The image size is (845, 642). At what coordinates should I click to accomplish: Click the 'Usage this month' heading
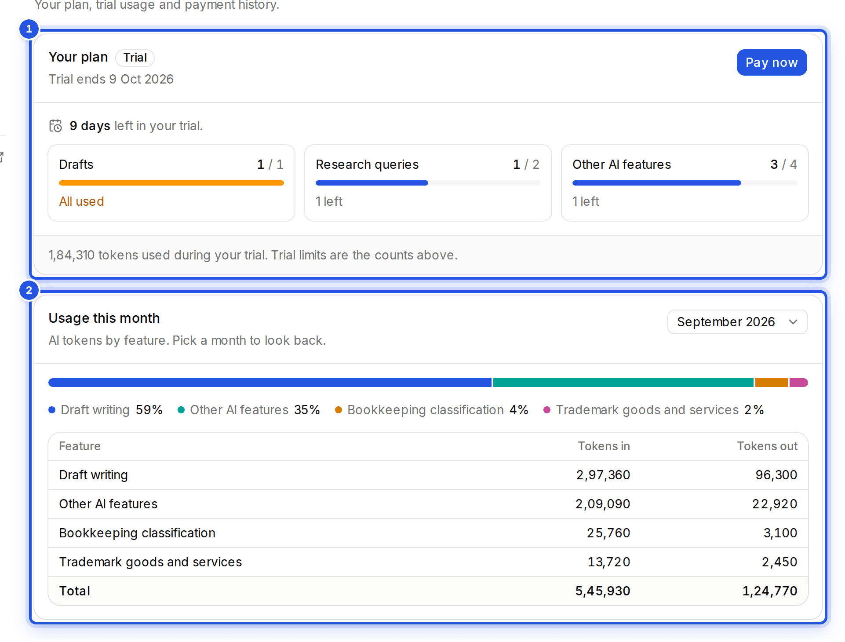[x=104, y=318]
